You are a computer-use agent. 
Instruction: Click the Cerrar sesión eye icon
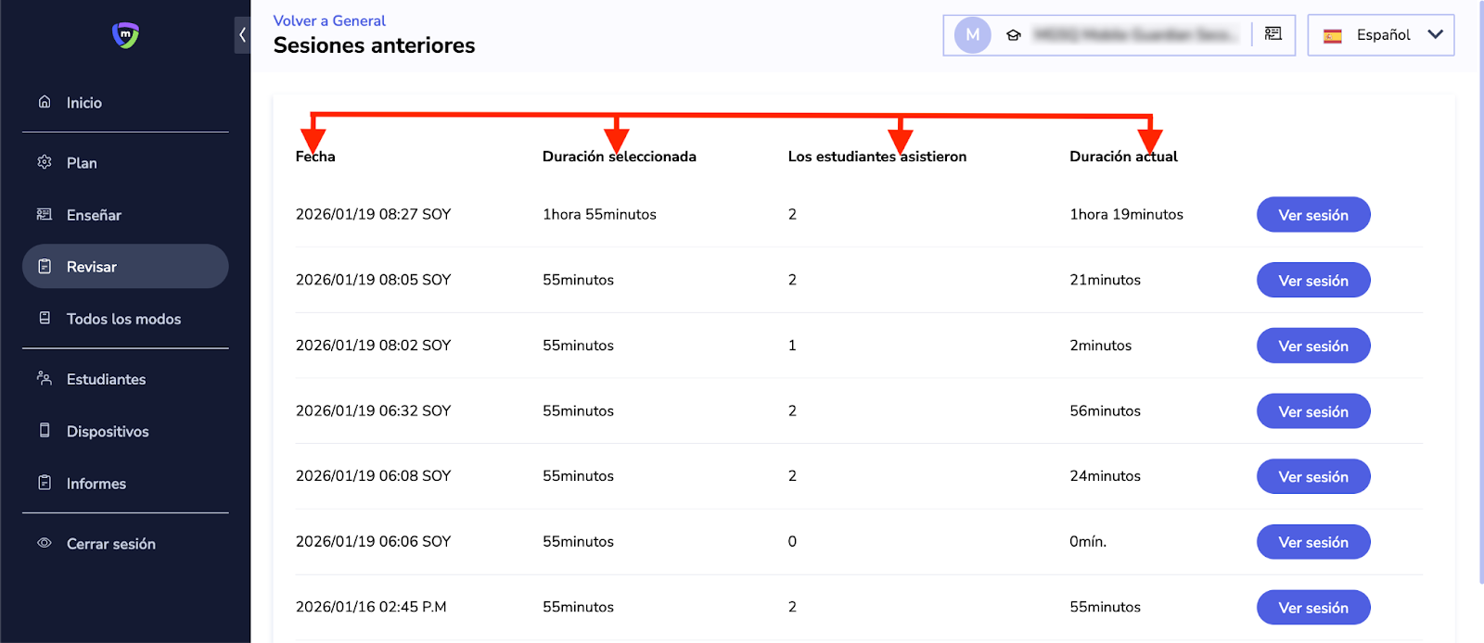45,543
